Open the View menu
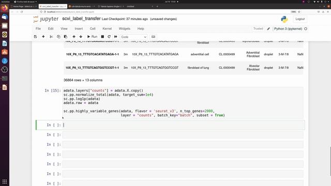This screenshot has width=331, height=186. click(x=64, y=29)
